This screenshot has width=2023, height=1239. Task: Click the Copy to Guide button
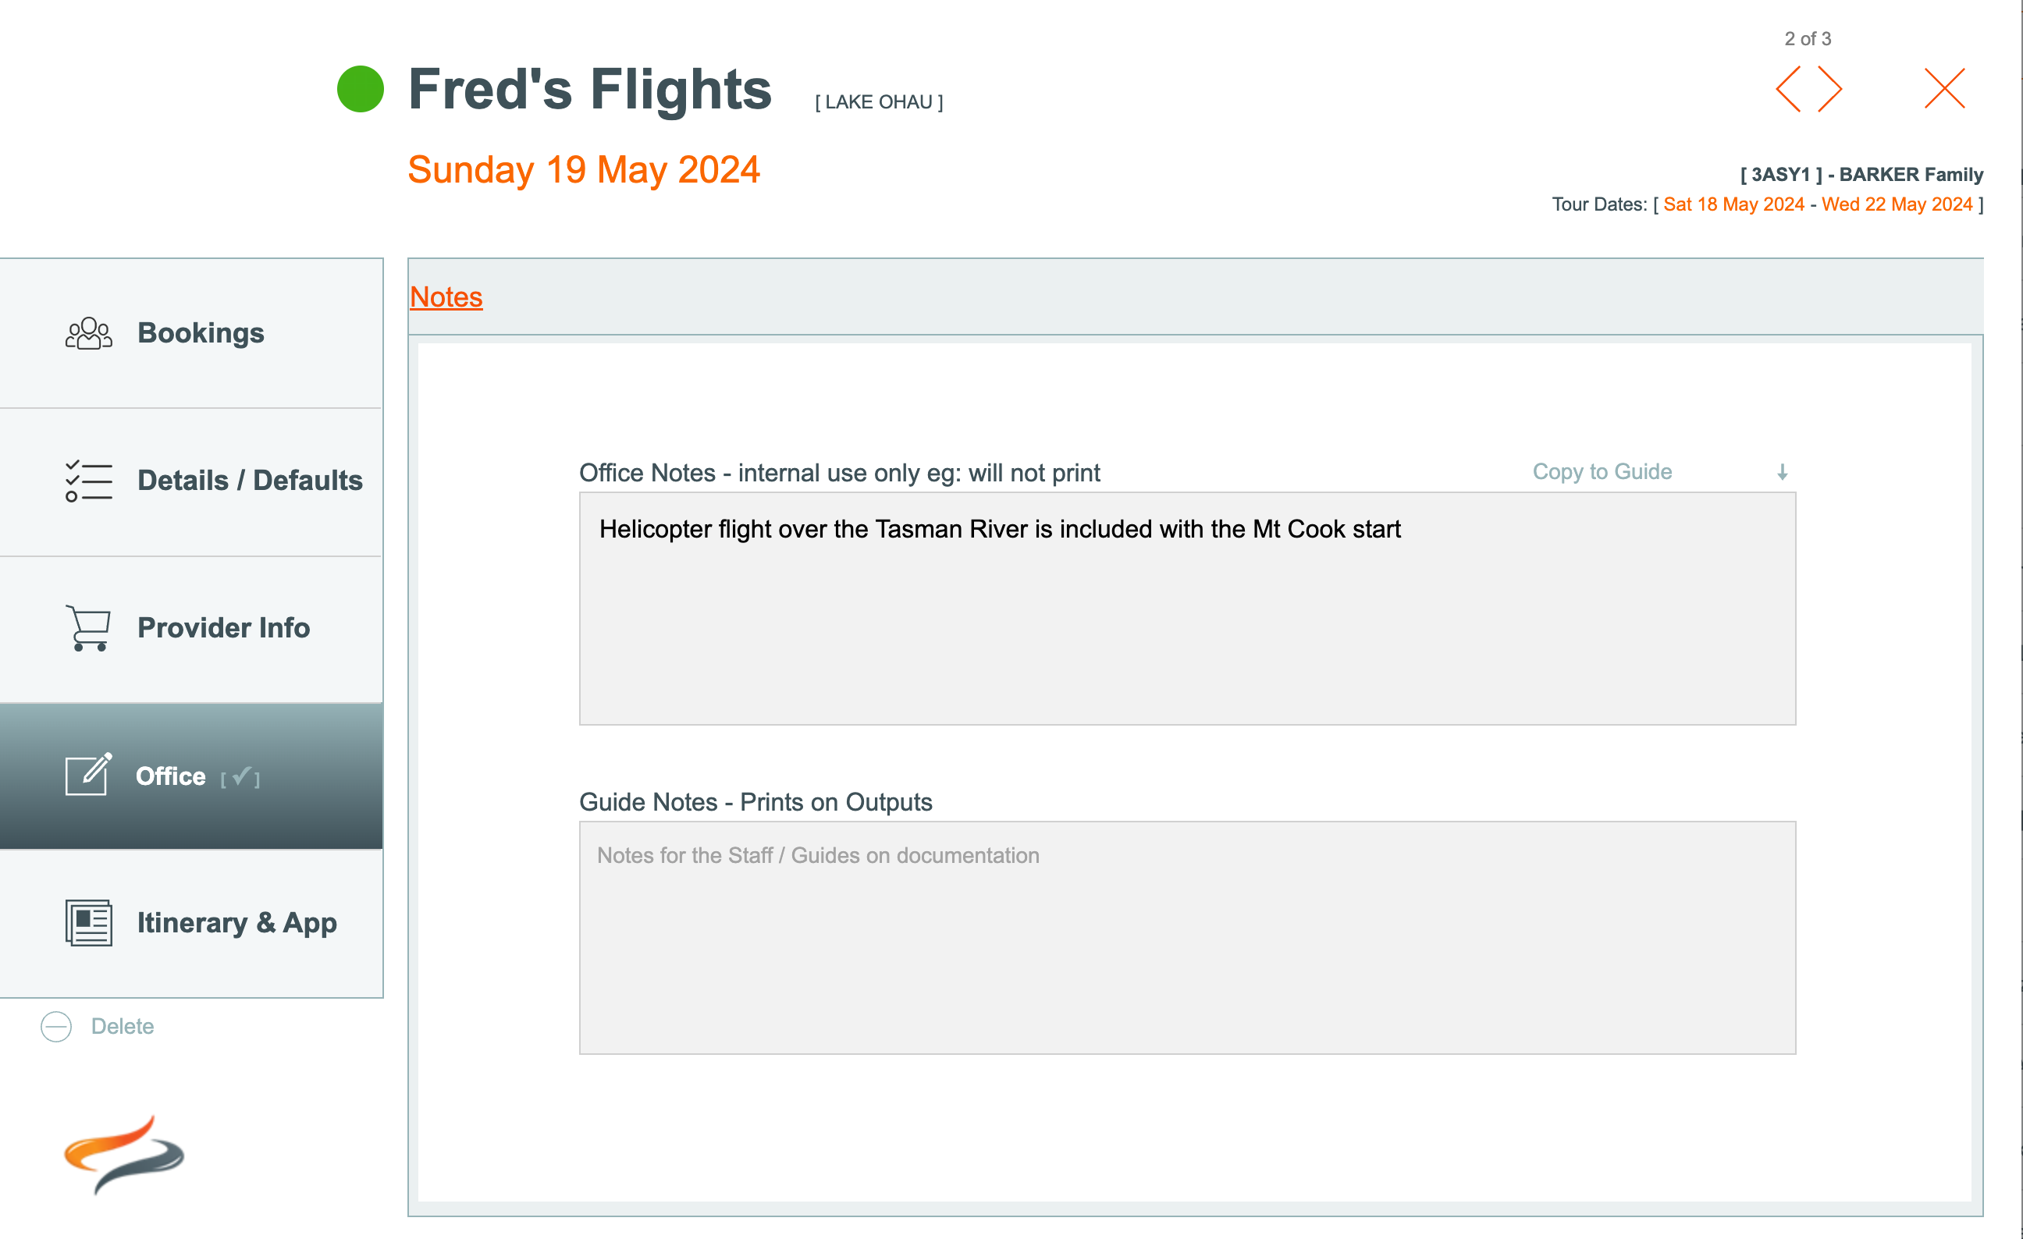pos(1602,472)
